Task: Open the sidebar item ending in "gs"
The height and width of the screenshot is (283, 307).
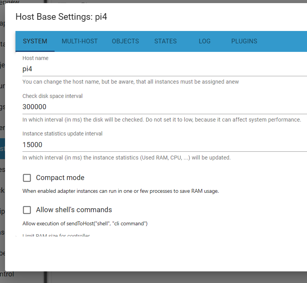Action: pyautogui.click(x=2, y=107)
